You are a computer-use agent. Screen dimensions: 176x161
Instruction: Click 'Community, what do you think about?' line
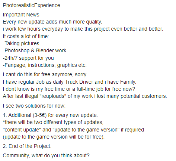click(x=46, y=156)
